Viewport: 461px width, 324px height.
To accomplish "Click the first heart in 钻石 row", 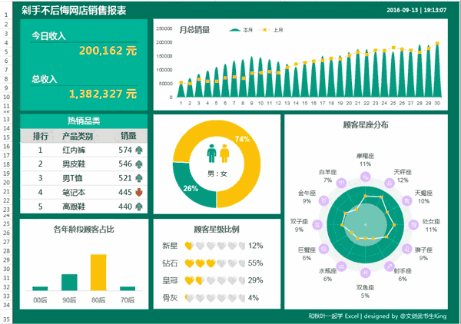I will (189, 263).
